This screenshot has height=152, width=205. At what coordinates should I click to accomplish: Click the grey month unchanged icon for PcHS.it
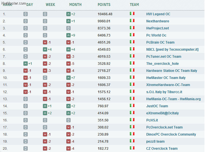[x=68, y=120]
